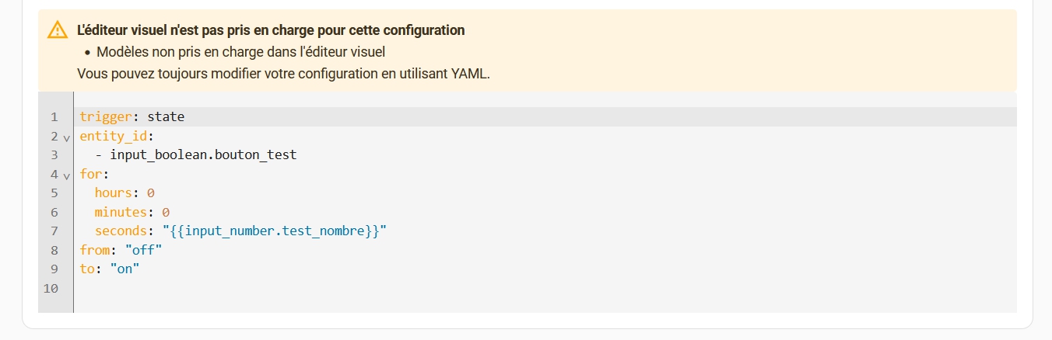Click the visual editor unsupported heading
Image resolution: width=1052 pixels, height=340 pixels.
(271, 30)
